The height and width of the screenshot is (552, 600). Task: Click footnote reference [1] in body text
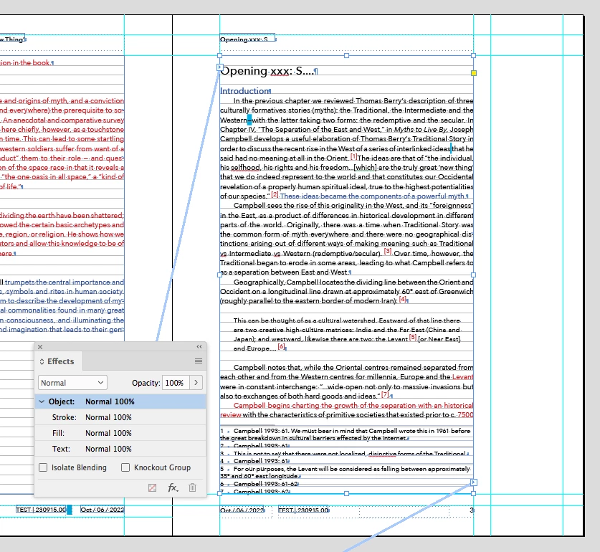coord(353,156)
